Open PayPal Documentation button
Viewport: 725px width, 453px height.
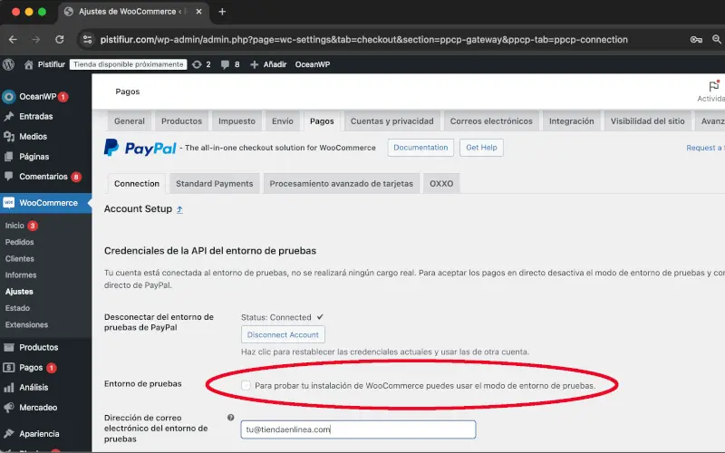pyautogui.click(x=420, y=148)
